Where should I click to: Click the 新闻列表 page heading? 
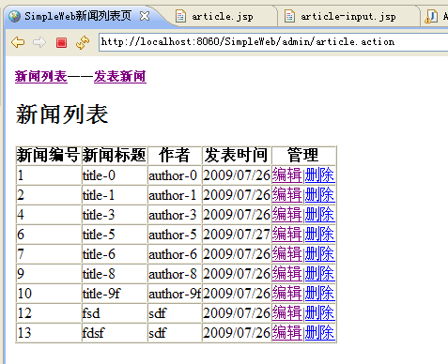click(62, 114)
